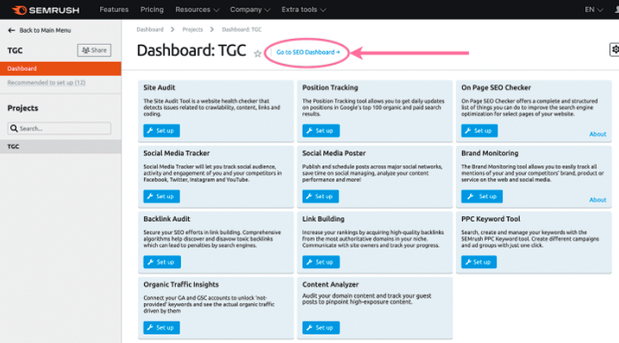Set up Brand Monitoring
Viewport: 619px width, 343px height.
pos(482,196)
